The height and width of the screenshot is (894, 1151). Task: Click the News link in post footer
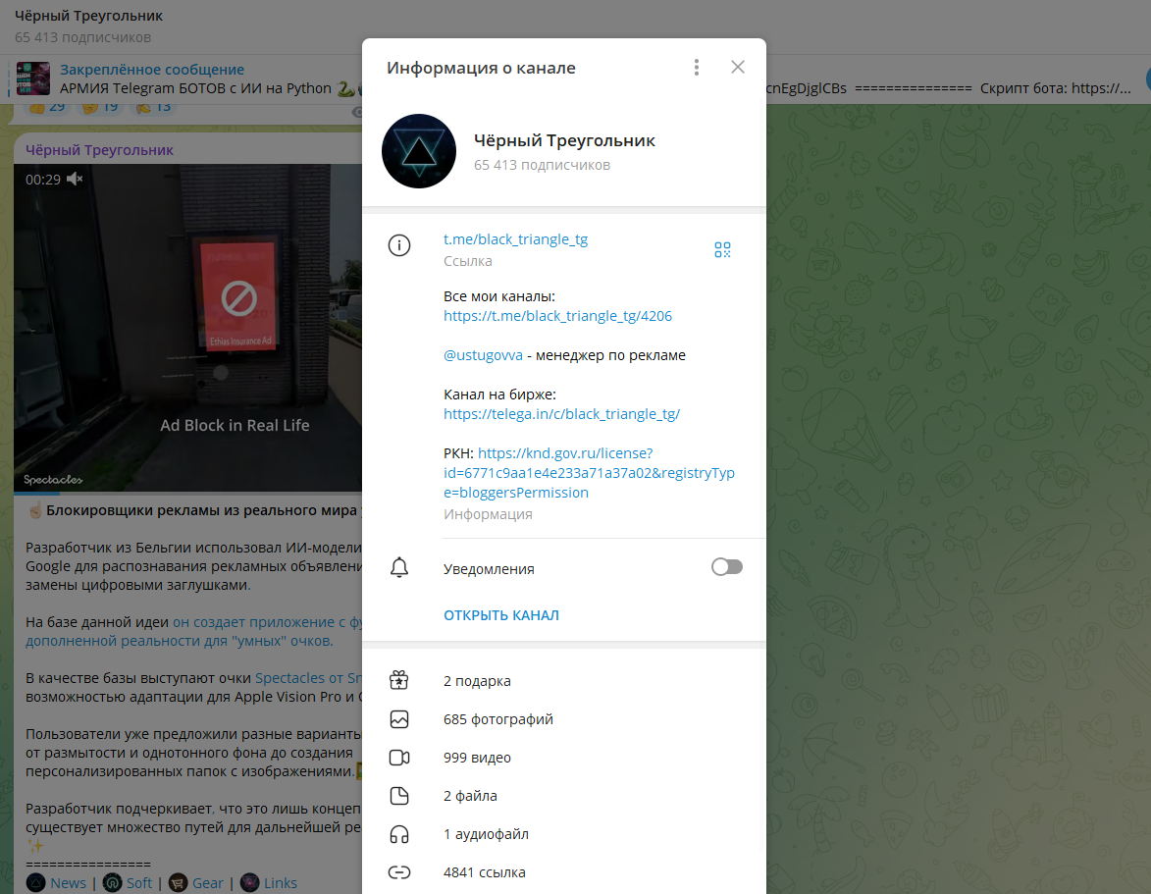[69, 883]
